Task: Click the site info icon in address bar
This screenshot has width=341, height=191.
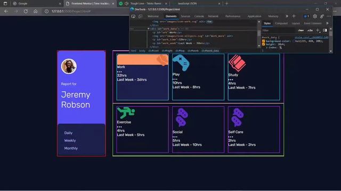Action: click(x=46, y=11)
